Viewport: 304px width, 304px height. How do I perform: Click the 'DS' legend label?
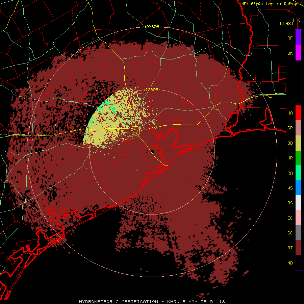click(x=290, y=203)
